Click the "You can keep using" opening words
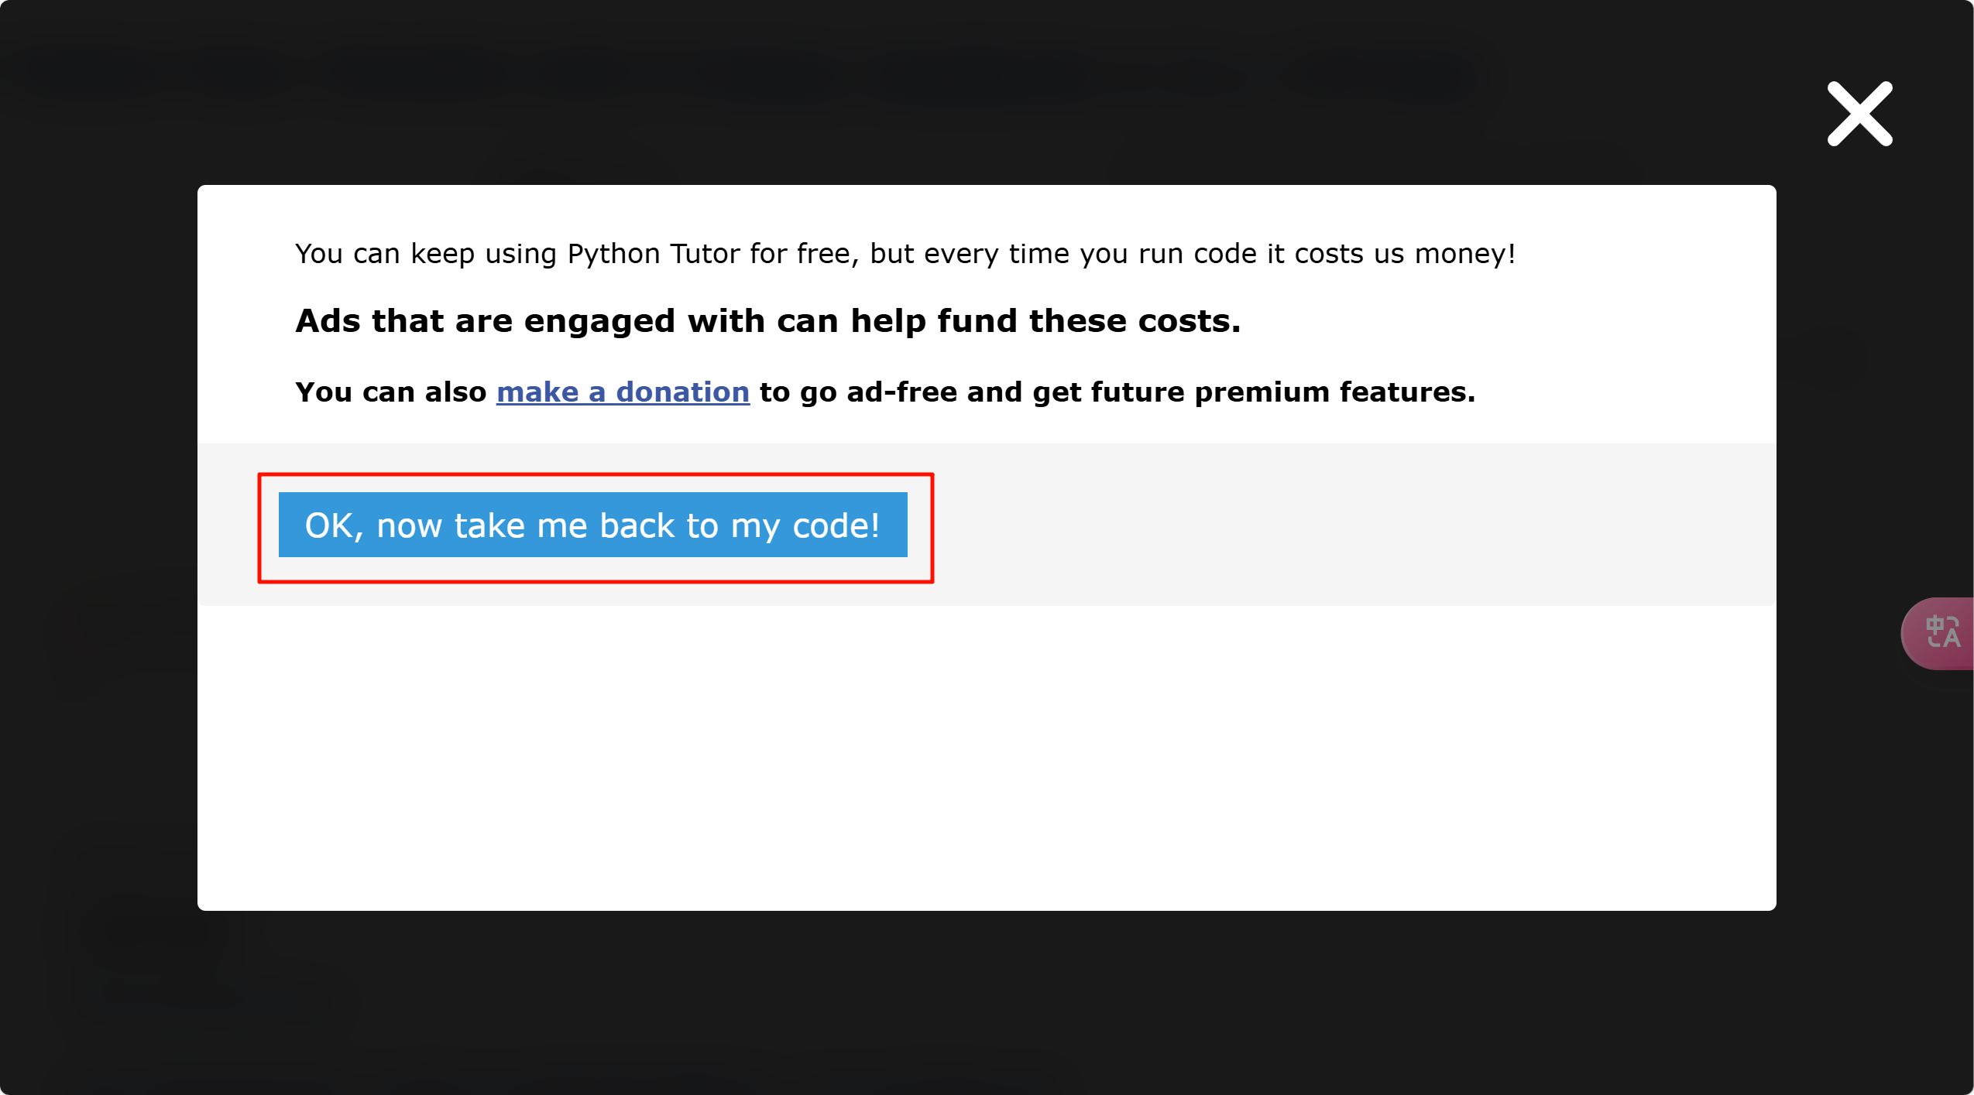The width and height of the screenshot is (1974, 1095). pos(384,254)
